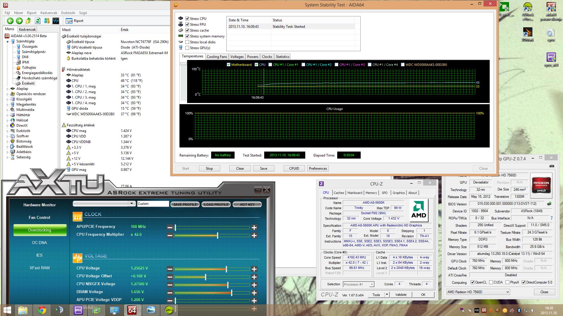Expand DirectX tree node
This screenshot has width=563, height=316.
tap(8, 126)
